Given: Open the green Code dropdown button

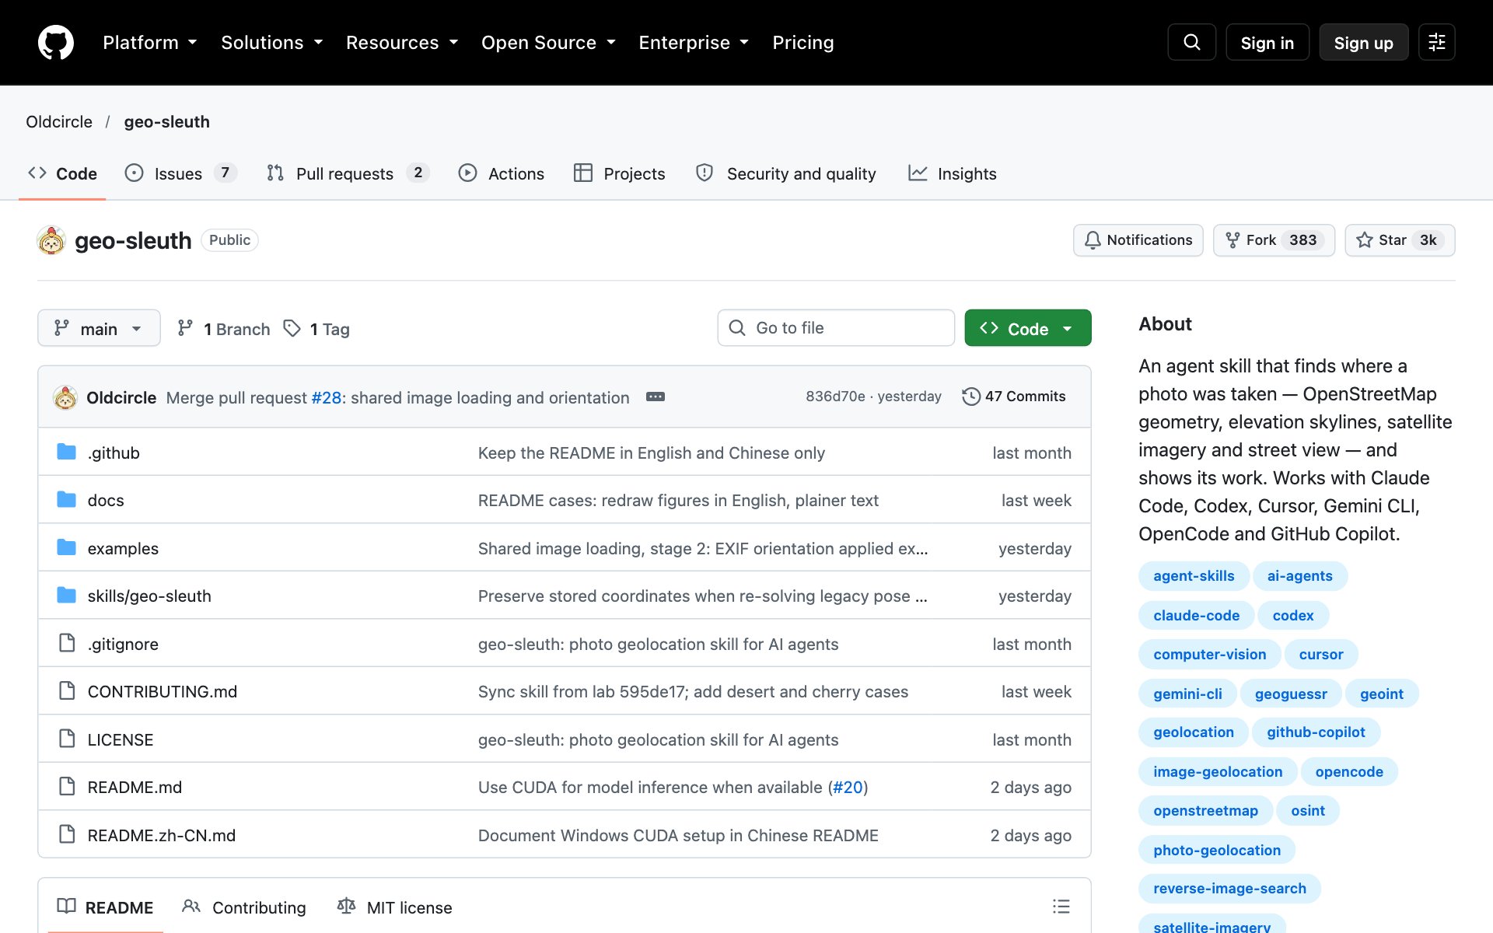Looking at the screenshot, I should [1027, 328].
